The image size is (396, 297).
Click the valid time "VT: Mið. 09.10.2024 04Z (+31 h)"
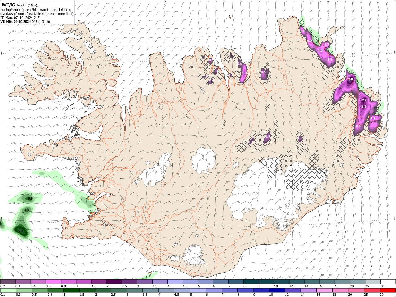[25, 22]
